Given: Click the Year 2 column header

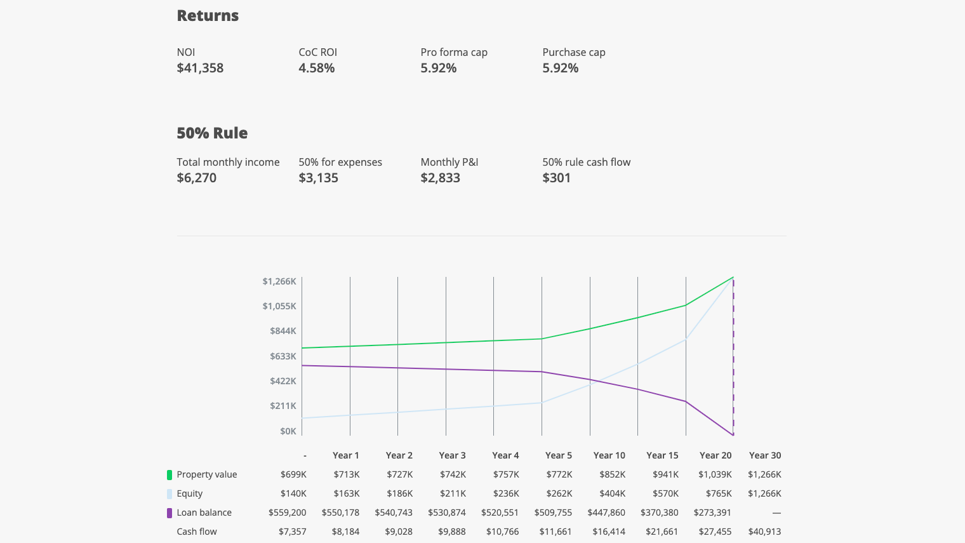Looking at the screenshot, I should [399, 455].
